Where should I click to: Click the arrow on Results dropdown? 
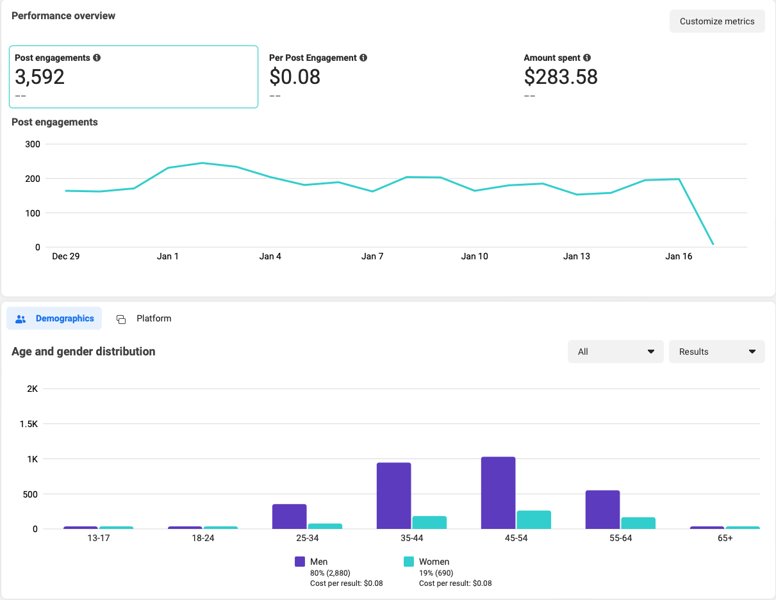(x=752, y=352)
